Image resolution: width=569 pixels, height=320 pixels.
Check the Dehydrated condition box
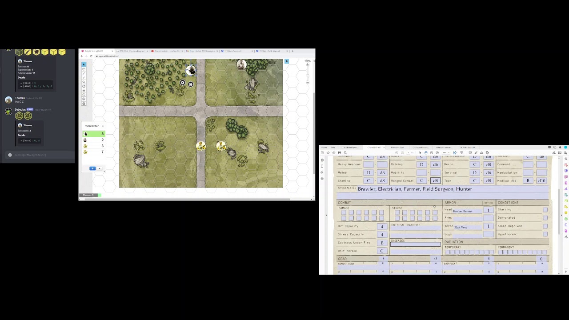pyautogui.click(x=545, y=218)
